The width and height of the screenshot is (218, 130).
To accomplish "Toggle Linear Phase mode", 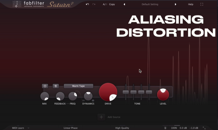I will [x=71, y=128].
